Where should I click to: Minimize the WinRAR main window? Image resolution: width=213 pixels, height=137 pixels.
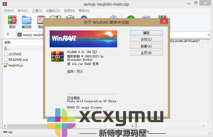pyautogui.click(x=189, y=3)
